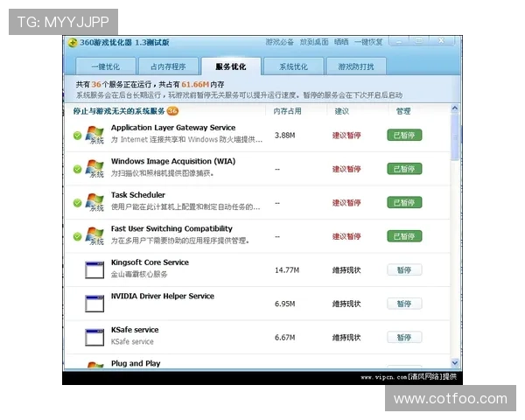Click Windows icon of Fast User Switching row
The width and height of the screenshot is (525, 420).
[94, 235]
